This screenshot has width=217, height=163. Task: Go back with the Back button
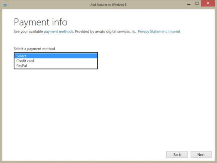[x=177, y=154]
